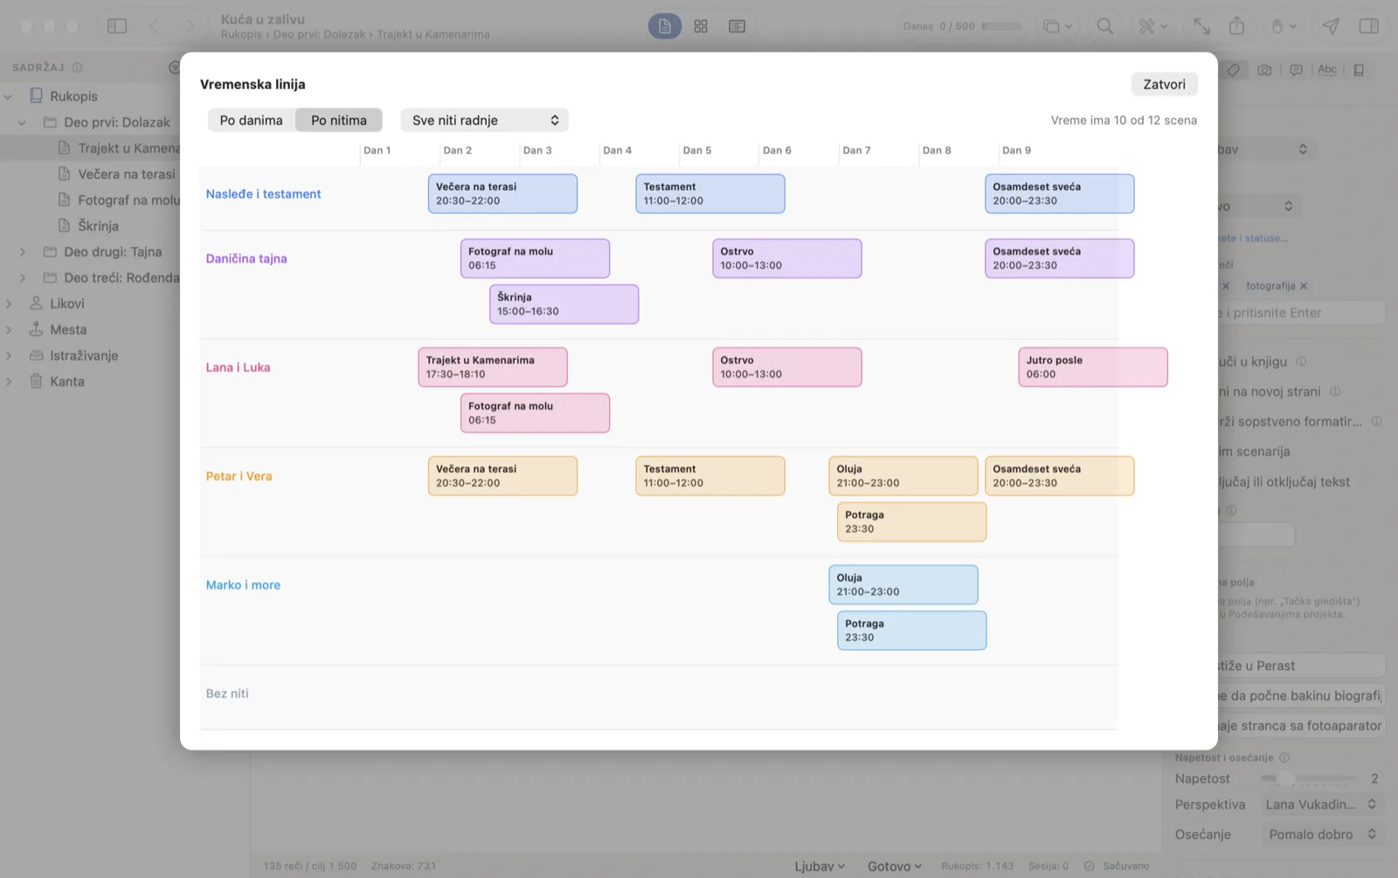Close the timeline with Zatvori button

[x=1164, y=84]
